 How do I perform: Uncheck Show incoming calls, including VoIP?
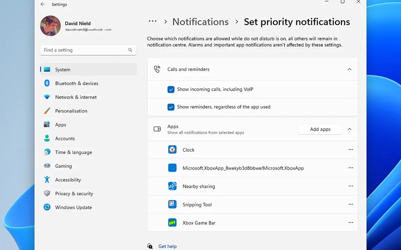pyautogui.click(x=171, y=89)
